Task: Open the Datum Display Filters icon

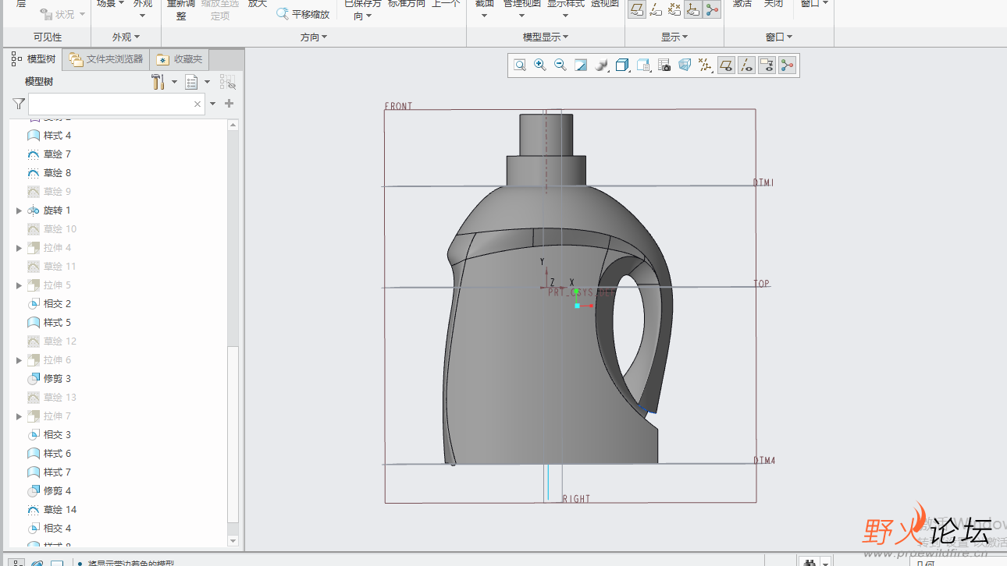Action: 705,65
